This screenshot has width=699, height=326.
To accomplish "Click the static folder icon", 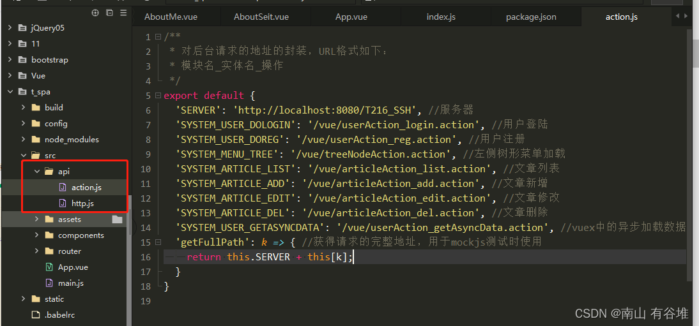I will (36, 299).
